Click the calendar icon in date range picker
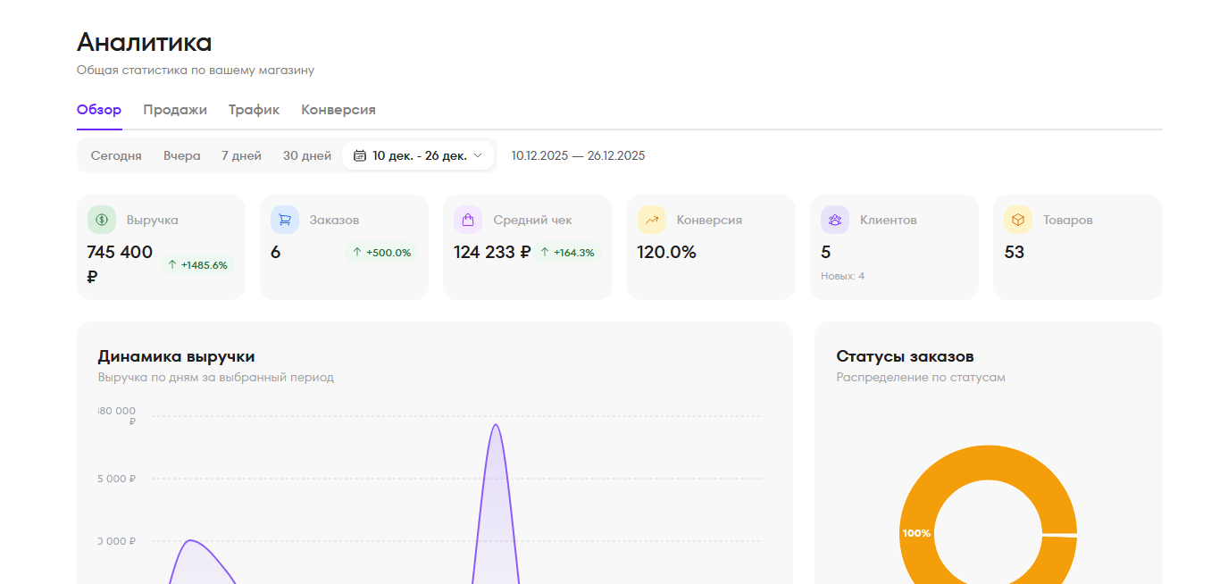 click(x=360, y=155)
